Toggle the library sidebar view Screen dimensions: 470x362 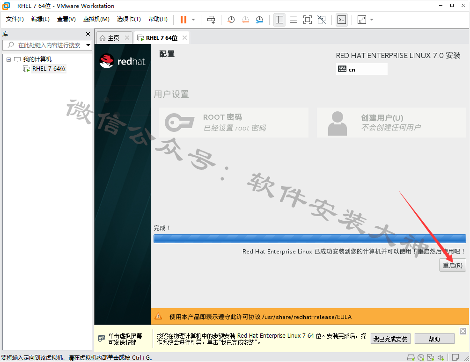pyautogui.click(x=279, y=20)
